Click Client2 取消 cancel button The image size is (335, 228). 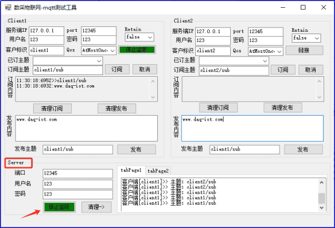pos(311,70)
